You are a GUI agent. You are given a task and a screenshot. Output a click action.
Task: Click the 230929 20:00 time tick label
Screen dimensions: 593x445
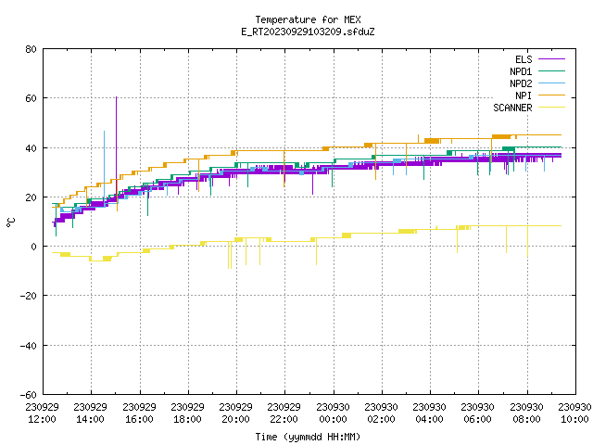[x=236, y=413]
